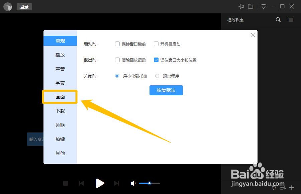This screenshot has height=194, width=301.
Task: Open the dropdown arrow in the title bar
Action: 264,6
